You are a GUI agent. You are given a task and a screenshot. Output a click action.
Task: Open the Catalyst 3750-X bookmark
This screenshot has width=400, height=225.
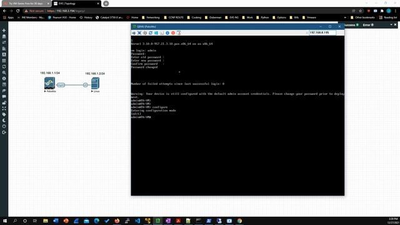click(109, 17)
